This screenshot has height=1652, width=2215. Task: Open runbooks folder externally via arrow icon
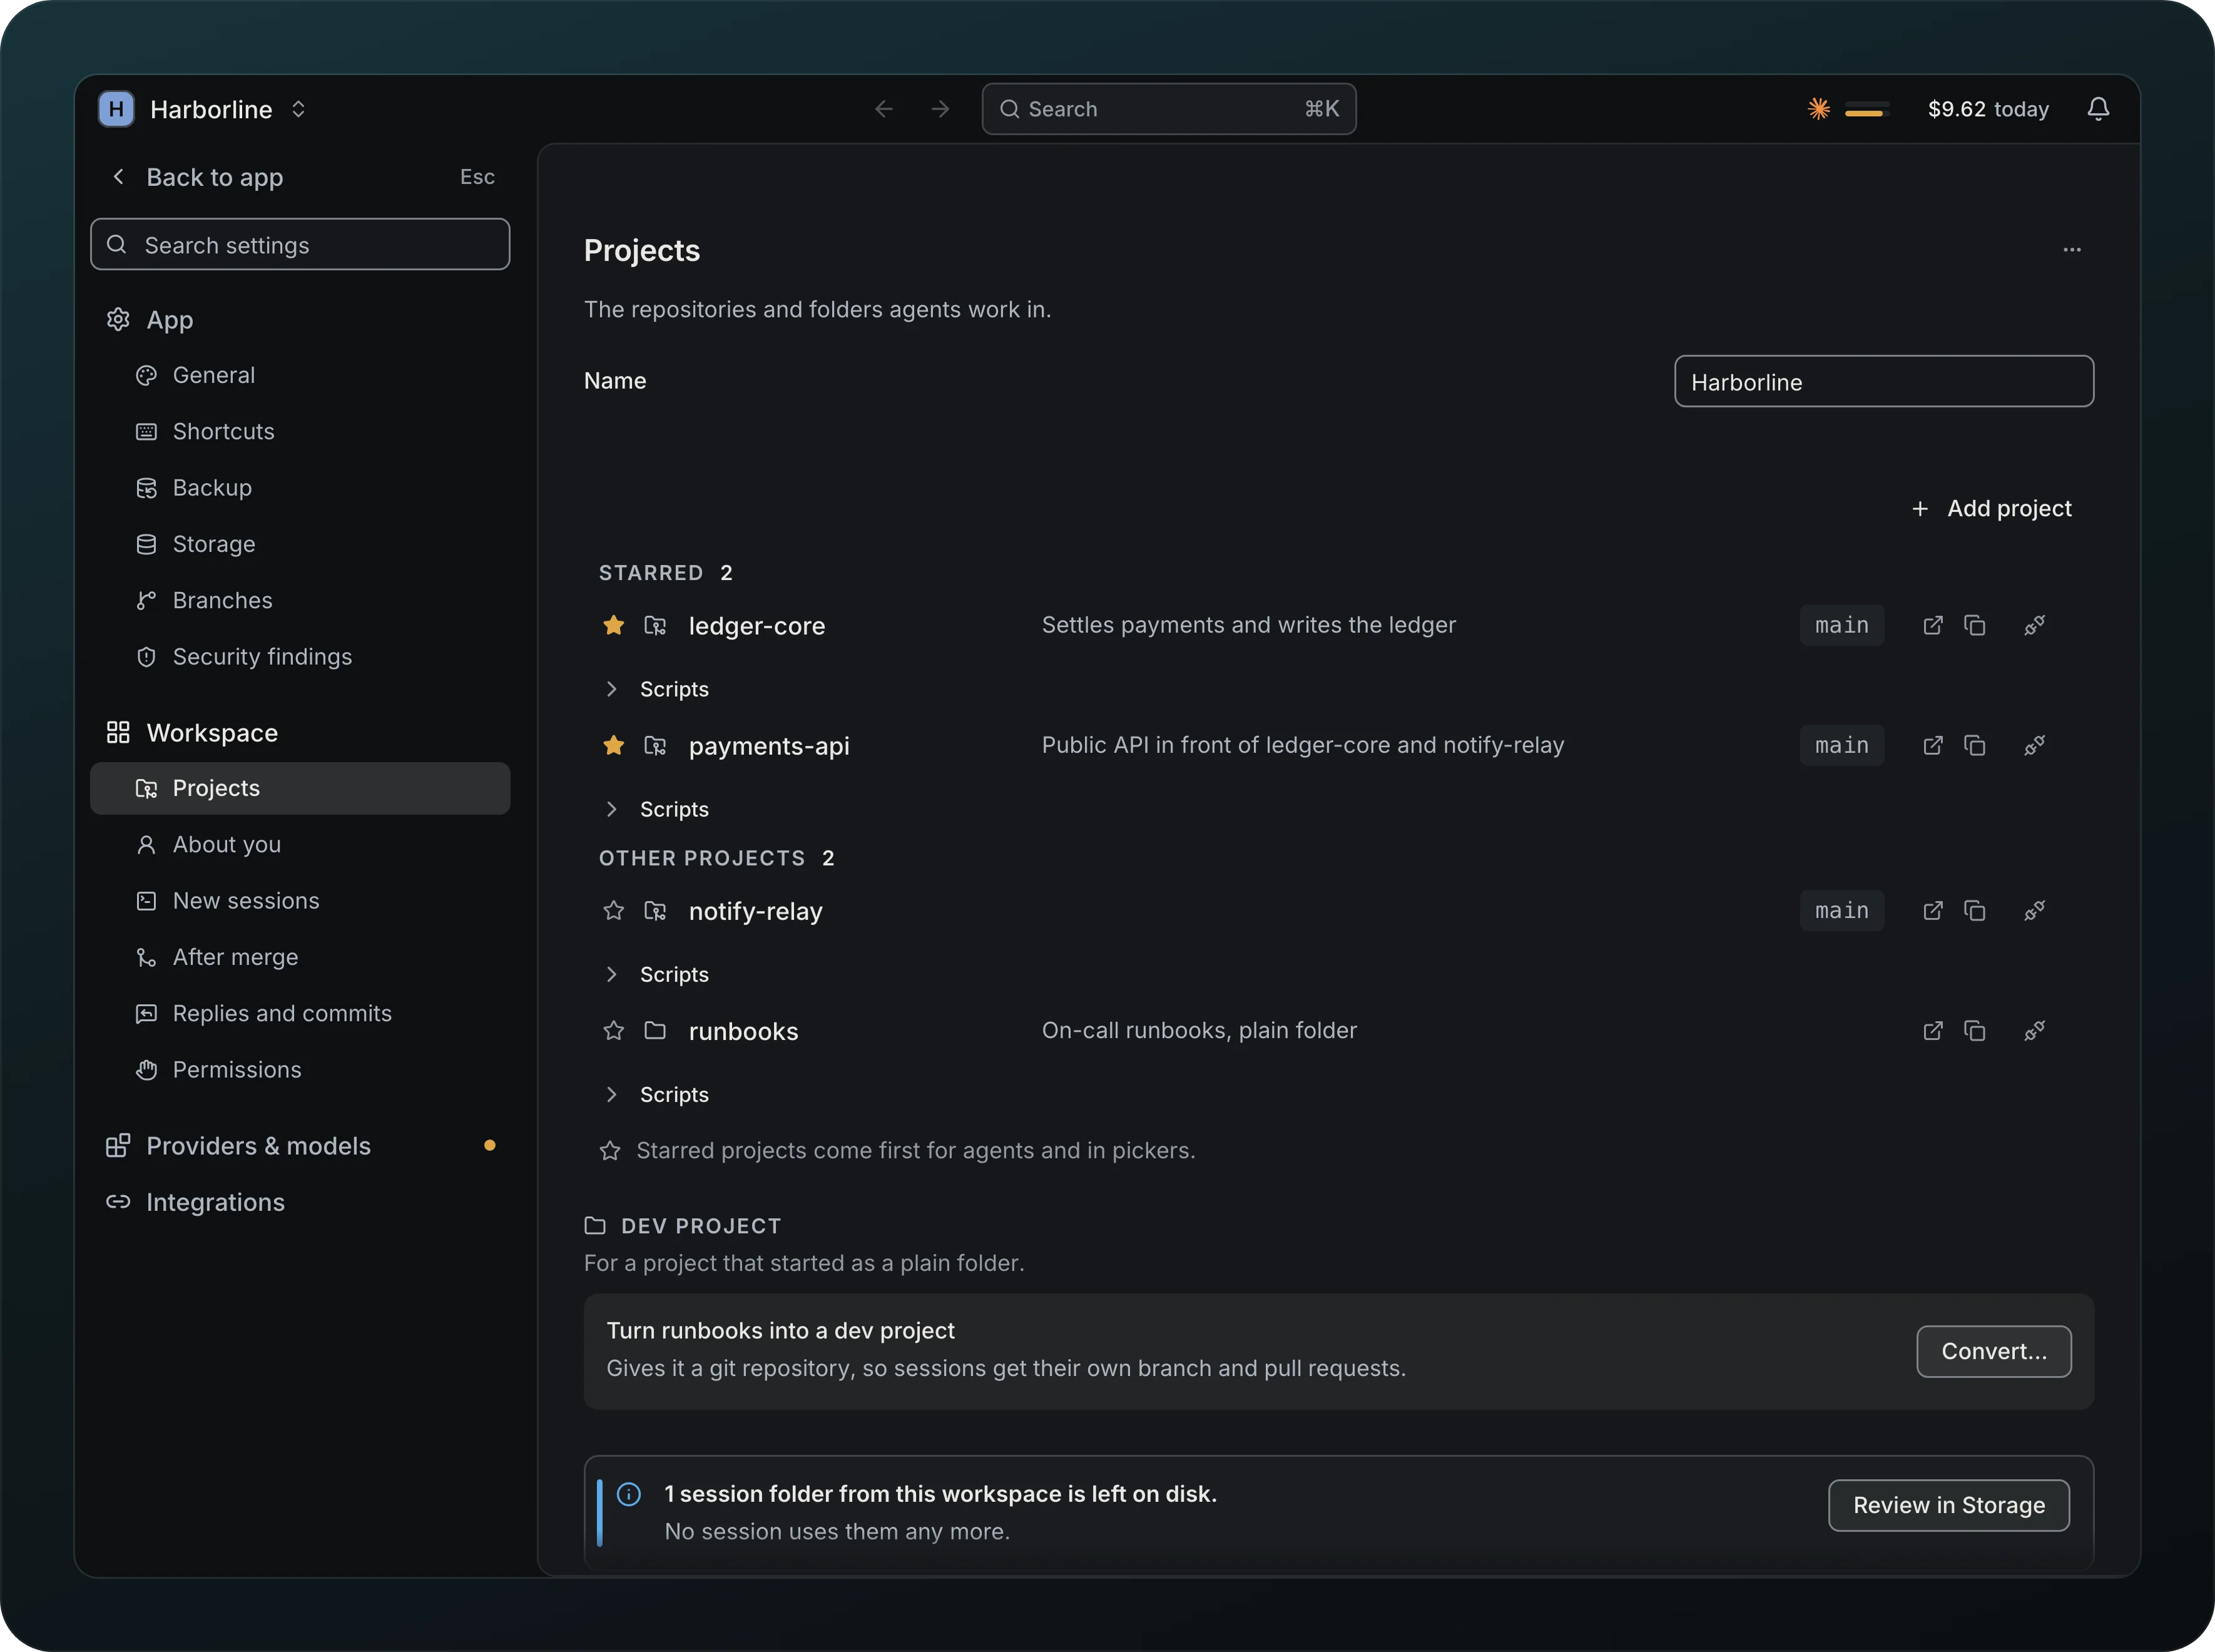1933,1030
